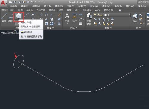Select the Offset tool in the Modify panel

click(x=59, y=24)
